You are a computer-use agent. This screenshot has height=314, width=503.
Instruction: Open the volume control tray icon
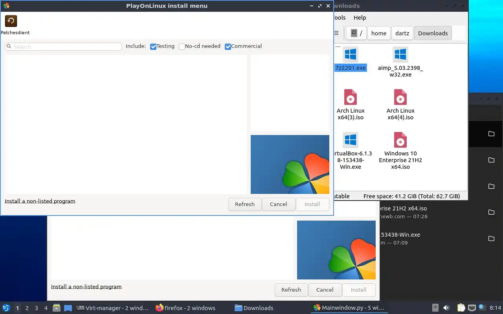(446, 308)
